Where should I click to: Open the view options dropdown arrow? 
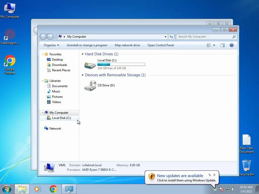tap(214, 45)
